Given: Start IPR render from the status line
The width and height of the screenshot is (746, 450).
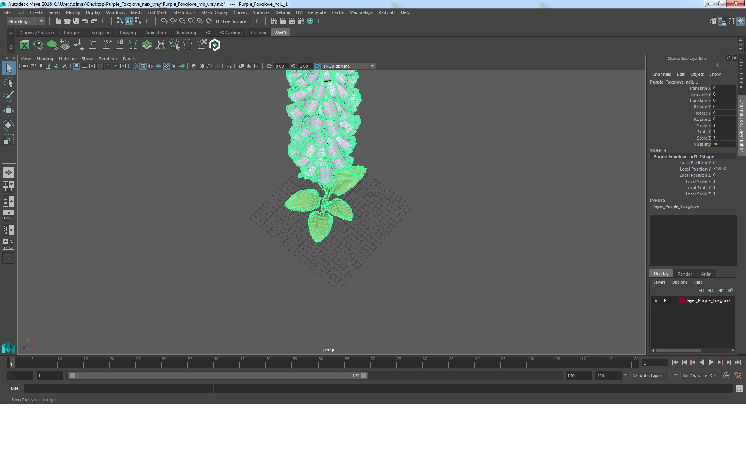Looking at the screenshot, I should tap(292, 21).
